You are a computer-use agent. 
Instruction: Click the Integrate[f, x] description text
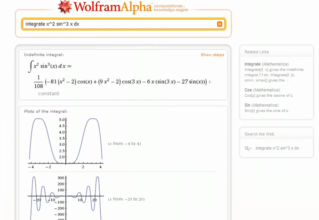click(274, 75)
